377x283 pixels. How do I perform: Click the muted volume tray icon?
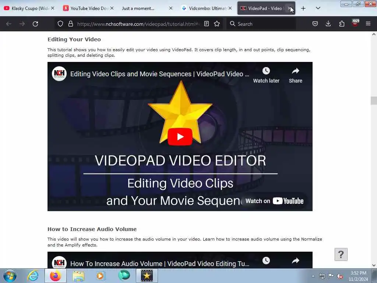(x=340, y=276)
